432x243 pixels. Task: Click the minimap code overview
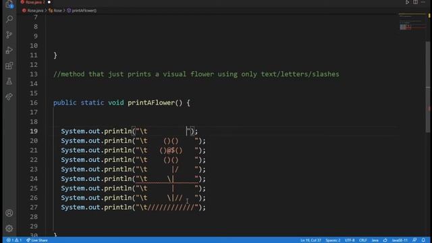point(412,22)
